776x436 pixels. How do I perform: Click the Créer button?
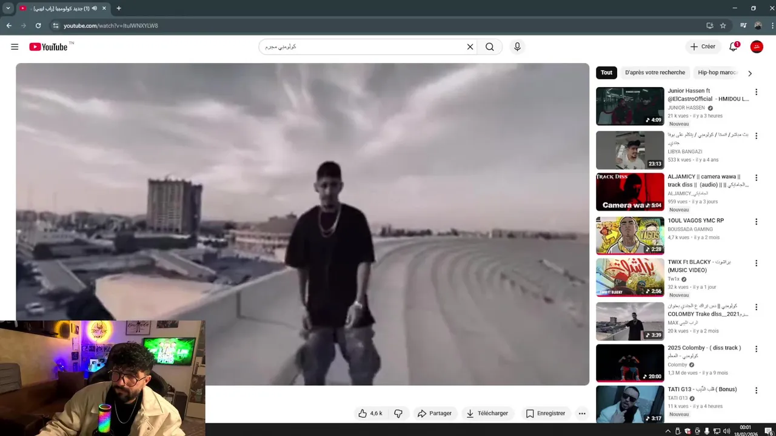click(x=703, y=47)
